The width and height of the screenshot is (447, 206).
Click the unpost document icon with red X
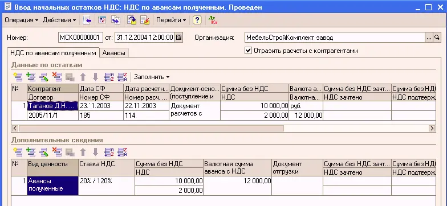tap(145, 20)
